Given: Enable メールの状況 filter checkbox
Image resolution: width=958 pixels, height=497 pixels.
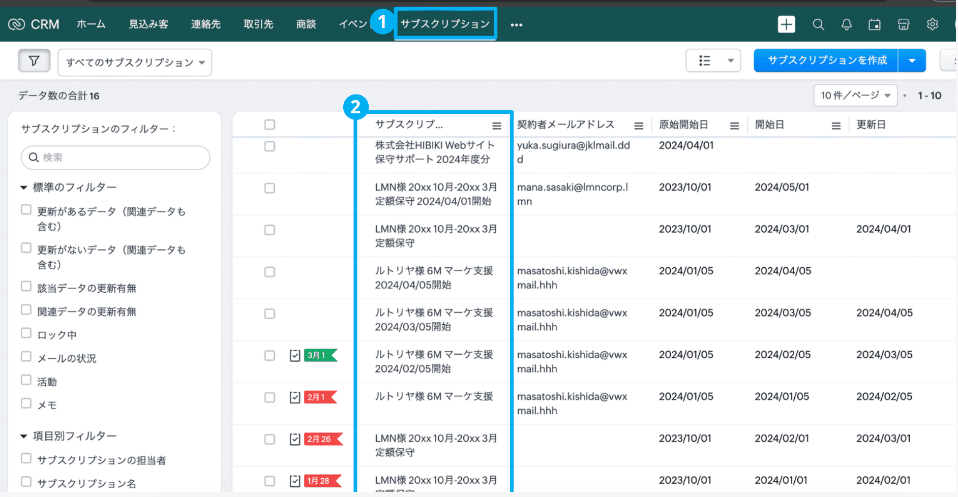Looking at the screenshot, I should click(x=26, y=356).
